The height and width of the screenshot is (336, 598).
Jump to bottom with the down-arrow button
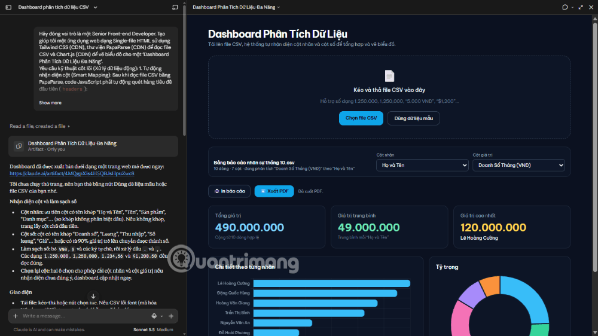(x=93, y=297)
